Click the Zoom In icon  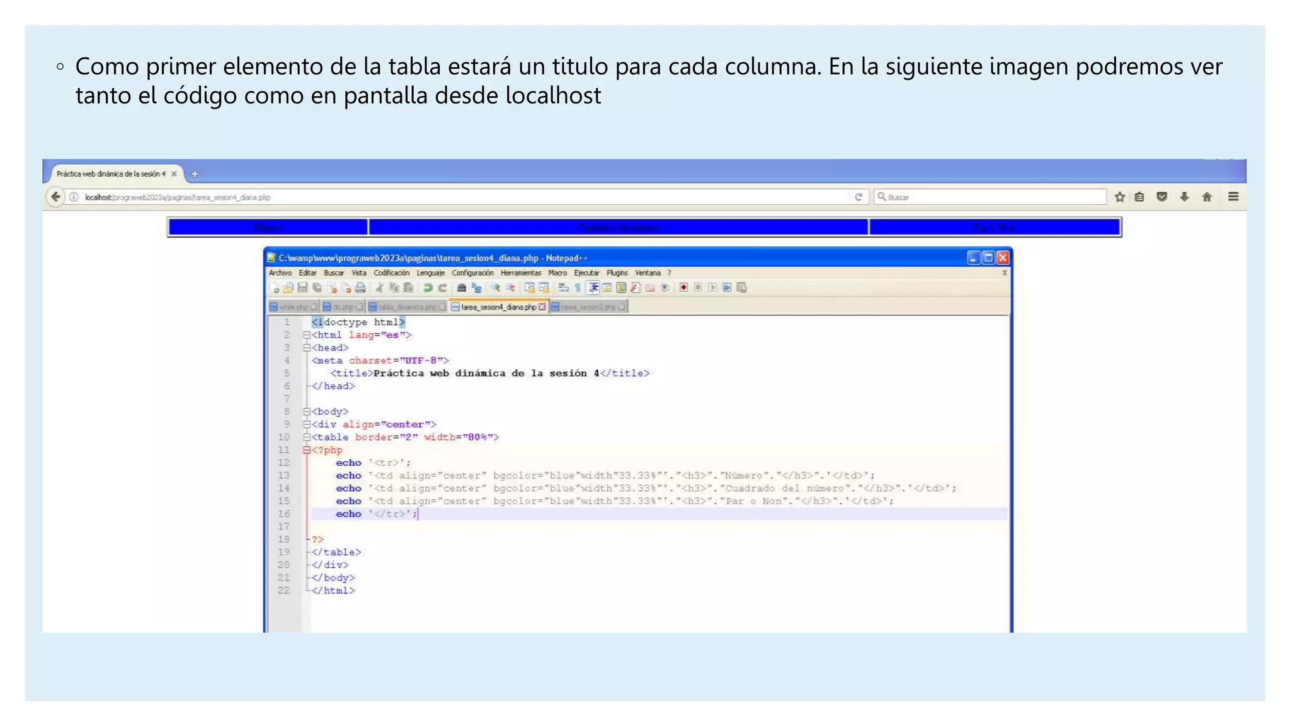click(496, 288)
